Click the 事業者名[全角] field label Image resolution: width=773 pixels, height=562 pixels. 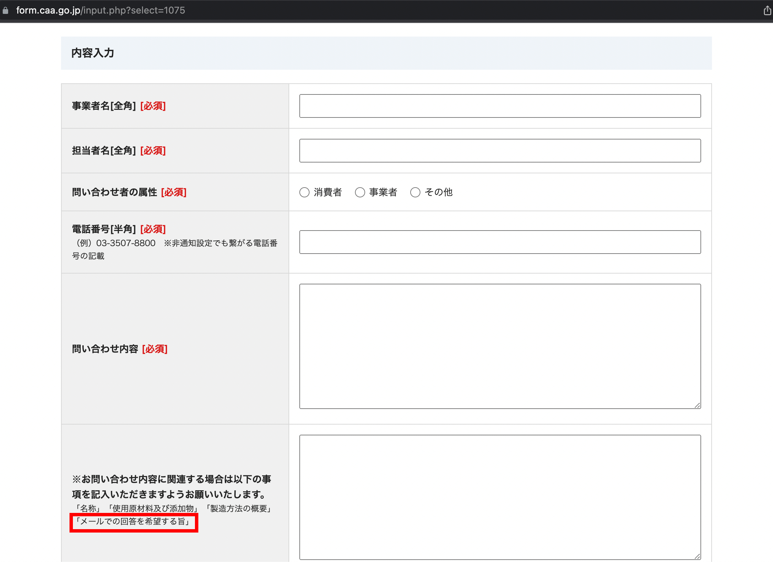tap(104, 106)
